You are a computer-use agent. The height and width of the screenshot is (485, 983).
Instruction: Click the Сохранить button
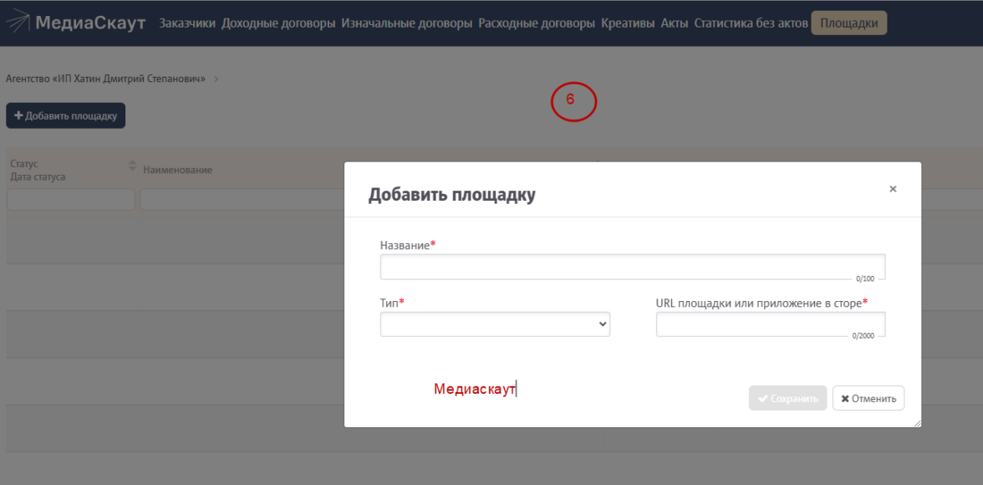pyautogui.click(x=788, y=398)
